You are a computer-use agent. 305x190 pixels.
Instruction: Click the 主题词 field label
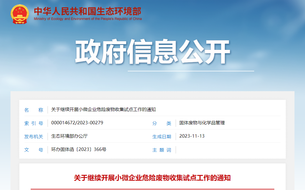(x=162, y=150)
